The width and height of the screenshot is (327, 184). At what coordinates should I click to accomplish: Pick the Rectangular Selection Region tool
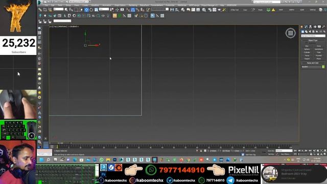click(x=76, y=10)
